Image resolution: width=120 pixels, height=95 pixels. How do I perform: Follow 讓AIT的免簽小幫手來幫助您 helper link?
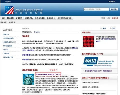tap(105, 40)
